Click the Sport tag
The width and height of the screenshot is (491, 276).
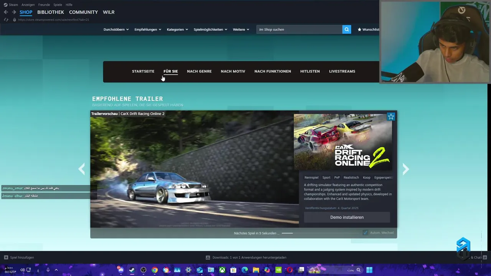tap(326, 177)
